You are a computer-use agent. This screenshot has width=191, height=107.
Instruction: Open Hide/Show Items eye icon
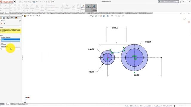[x=112, y=16]
